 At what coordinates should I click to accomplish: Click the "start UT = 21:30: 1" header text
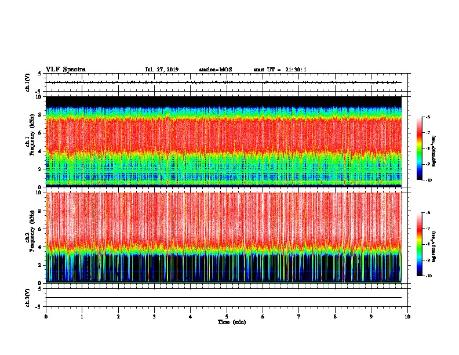[280, 70]
